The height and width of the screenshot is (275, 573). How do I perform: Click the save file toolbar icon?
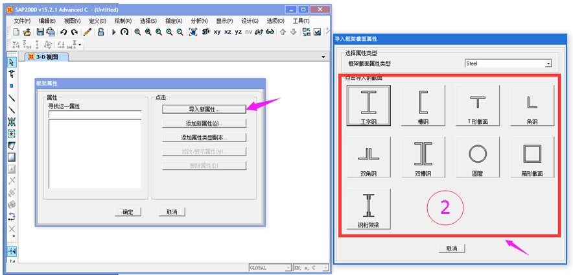pos(40,32)
